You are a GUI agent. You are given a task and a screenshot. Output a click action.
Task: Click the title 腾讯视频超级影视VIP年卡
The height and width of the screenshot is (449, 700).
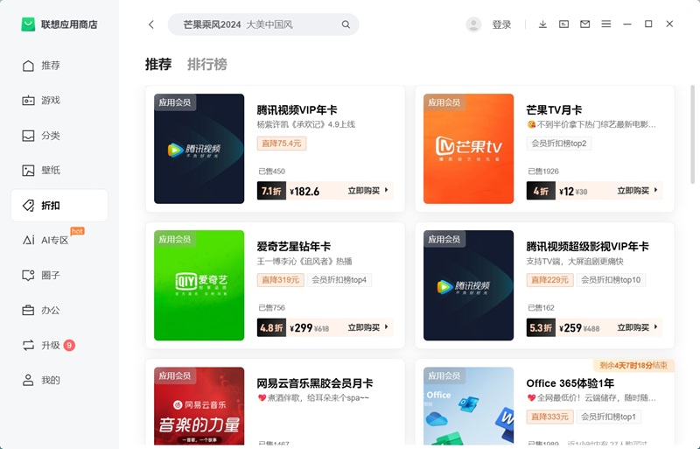(587, 247)
